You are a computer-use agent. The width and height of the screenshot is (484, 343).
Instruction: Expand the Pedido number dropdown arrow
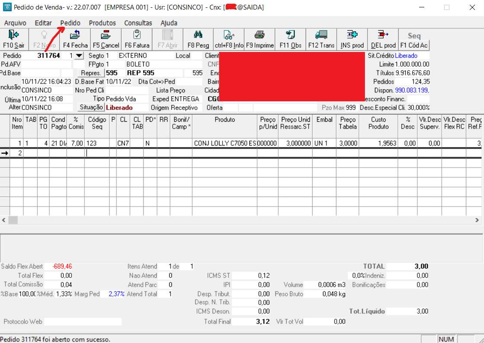tap(79, 56)
